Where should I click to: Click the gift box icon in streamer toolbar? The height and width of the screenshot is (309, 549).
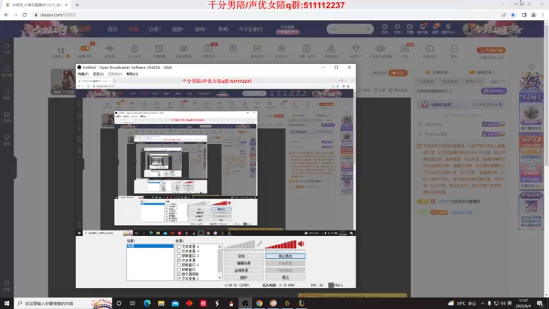[233, 49]
